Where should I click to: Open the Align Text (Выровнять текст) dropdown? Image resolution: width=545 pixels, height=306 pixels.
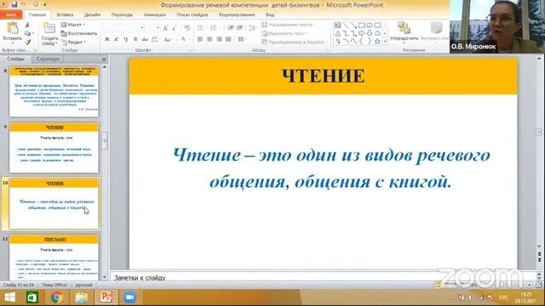284,33
